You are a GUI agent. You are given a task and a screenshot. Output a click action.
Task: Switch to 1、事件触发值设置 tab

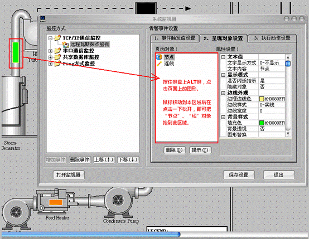(175, 38)
